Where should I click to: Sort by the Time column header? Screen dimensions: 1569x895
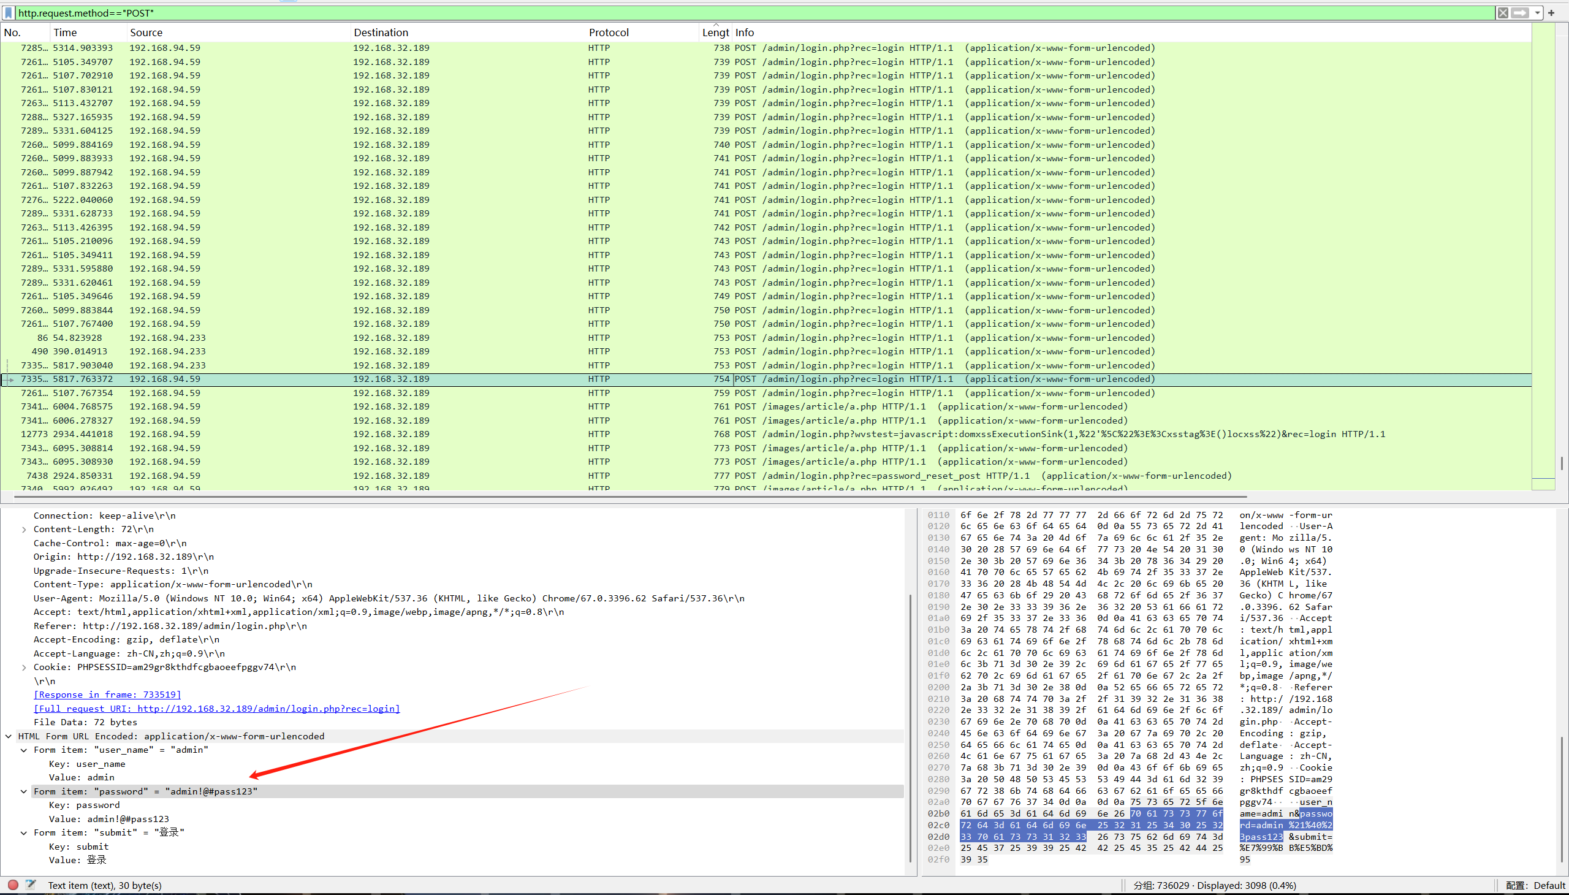[x=65, y=32]
